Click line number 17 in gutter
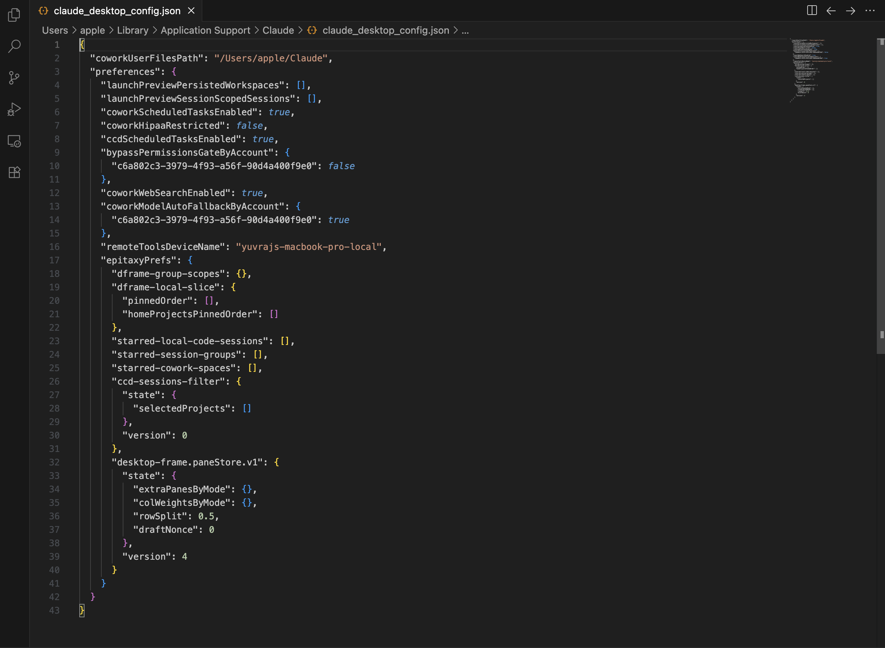 pyautogui.click(x=54, y=260)
